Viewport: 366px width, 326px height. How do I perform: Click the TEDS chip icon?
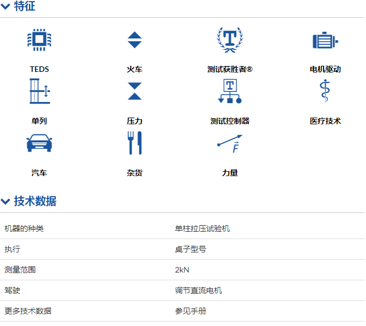[x=39, y=40]
